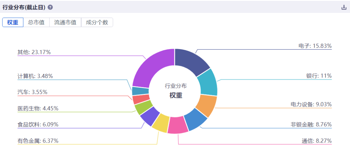The width and height of the screenshot is (350, 149).
Task: Click the 行业分布(截止日) panel title
Action: point(24,7)
